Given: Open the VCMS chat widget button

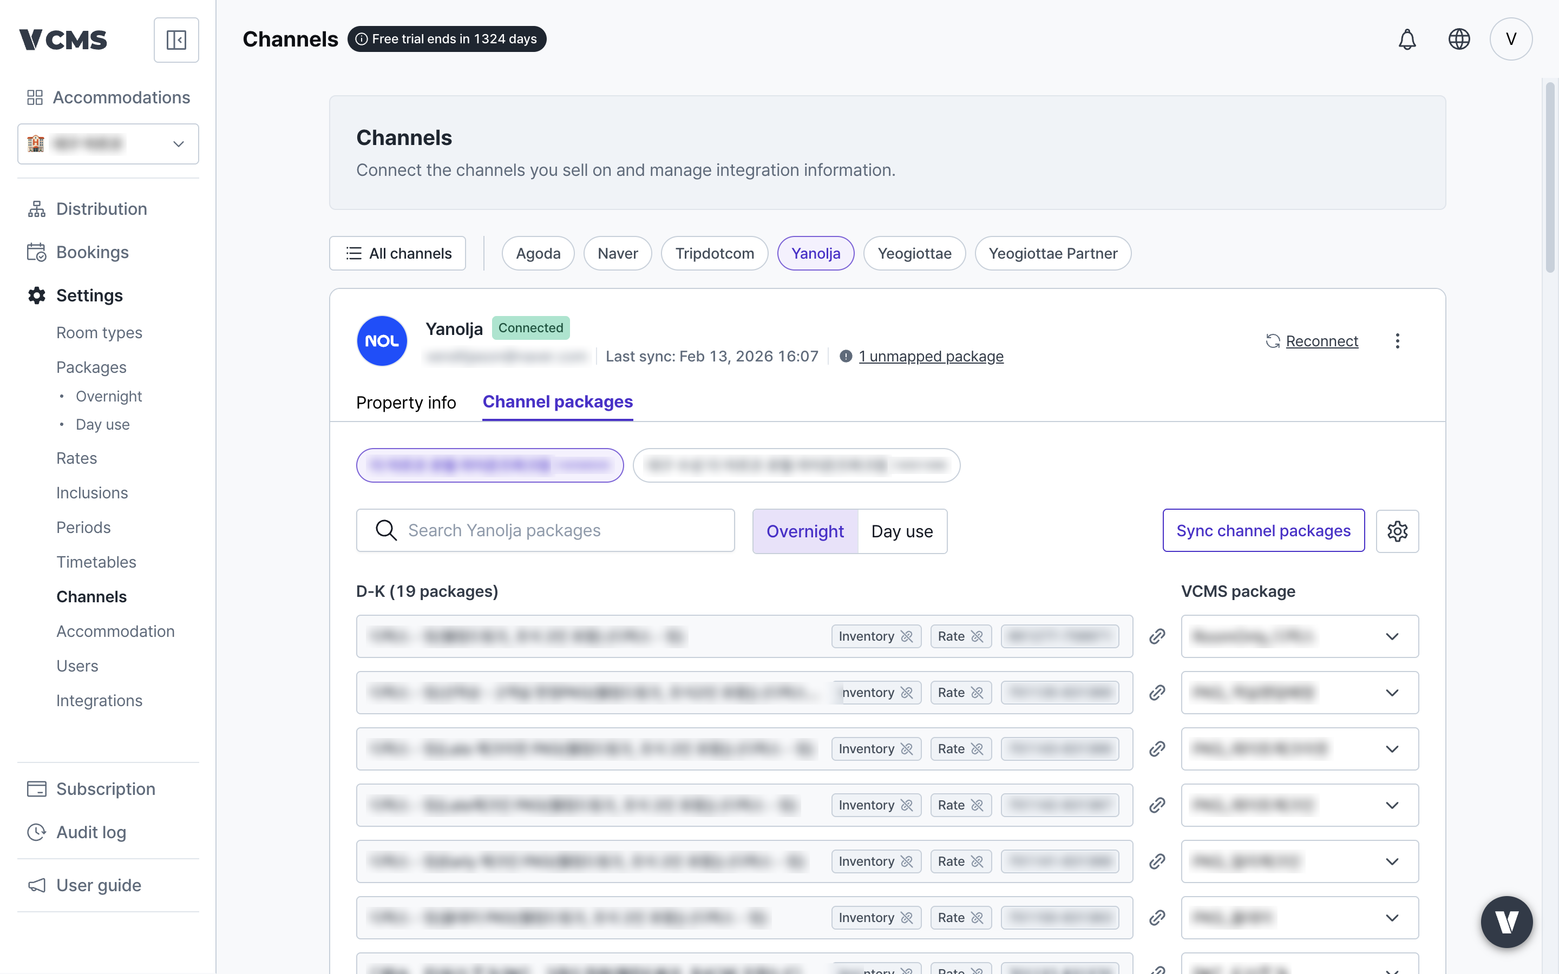Looking at the screenshot, I should [x=1506, y=922].
